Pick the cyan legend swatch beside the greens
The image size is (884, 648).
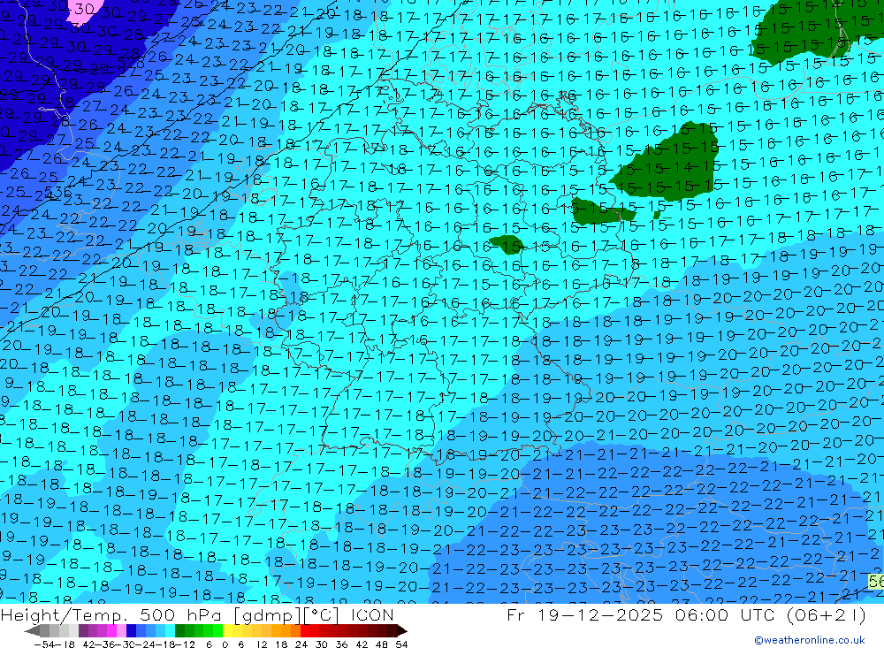[x=170, y=631]
